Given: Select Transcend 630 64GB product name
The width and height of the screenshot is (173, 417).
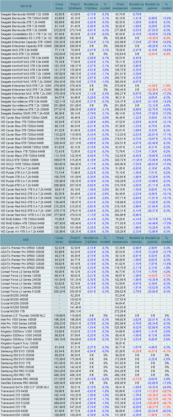Looking at the screenshot, I should click(14, 411).
